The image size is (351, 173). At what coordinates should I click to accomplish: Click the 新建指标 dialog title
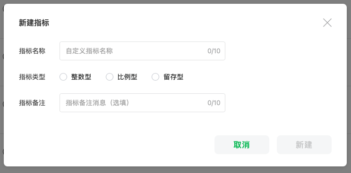tap(34, 23)
